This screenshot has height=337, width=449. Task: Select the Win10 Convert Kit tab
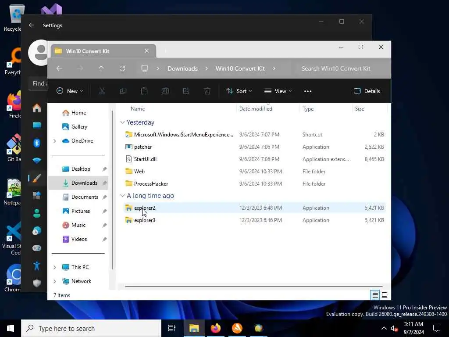point(103,51)
